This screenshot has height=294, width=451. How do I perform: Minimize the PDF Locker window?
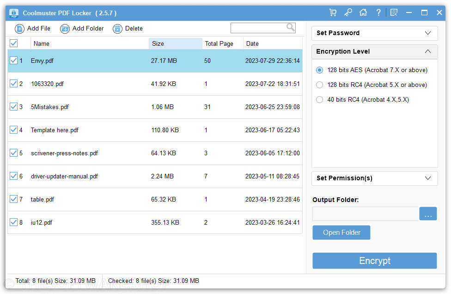coord(409,12)
